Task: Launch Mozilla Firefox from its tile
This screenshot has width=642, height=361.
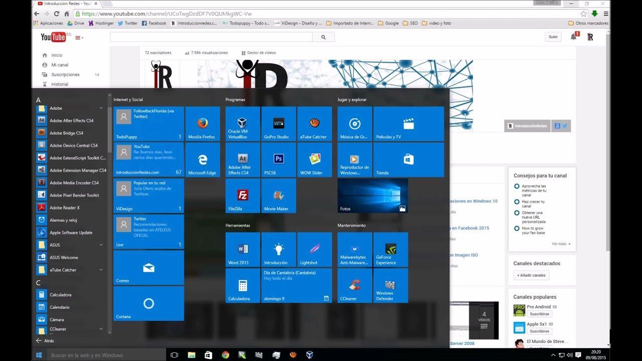Action: [202, 123]
